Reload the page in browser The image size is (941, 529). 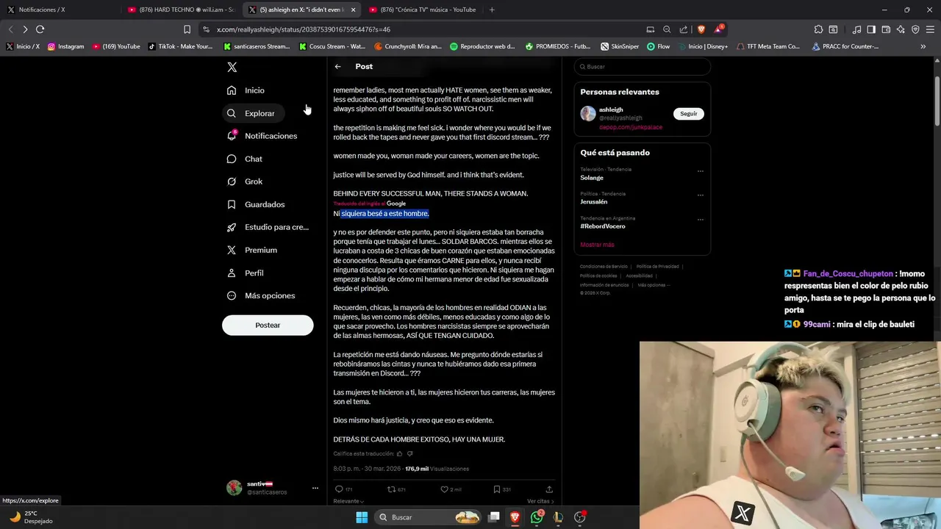click(40, 29)
